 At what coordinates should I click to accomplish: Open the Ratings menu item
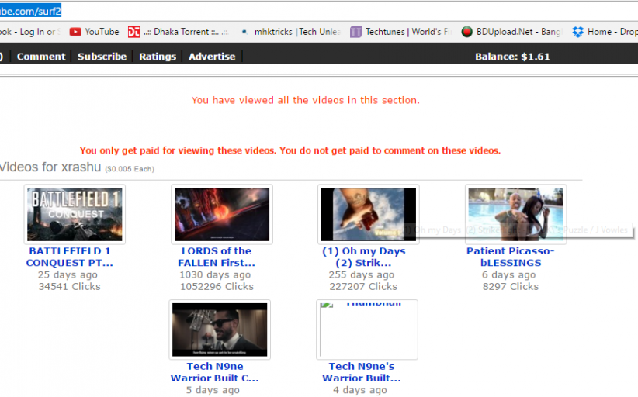click(x=158, y=57)
